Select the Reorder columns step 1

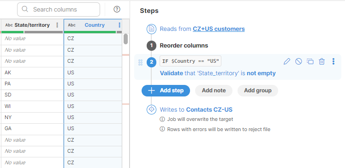tap(184, 46)
